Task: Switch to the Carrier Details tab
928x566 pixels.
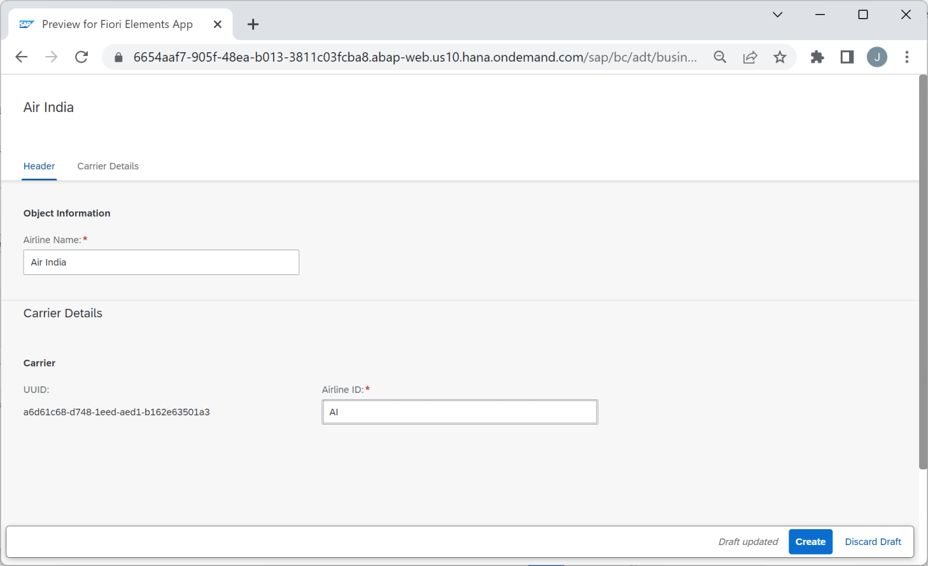Action: (x=108, y=166)
